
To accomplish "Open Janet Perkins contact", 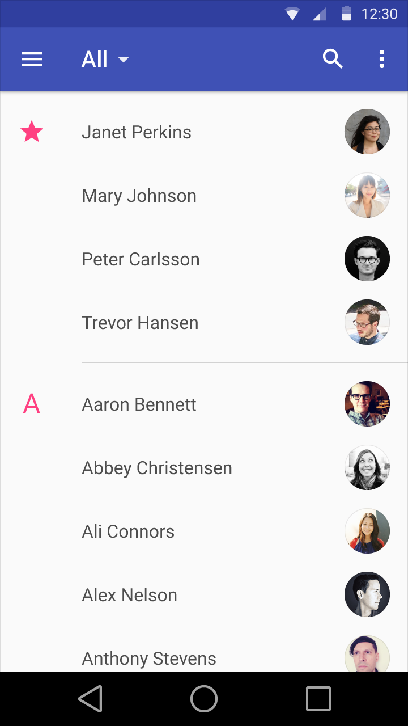I will point(137,132).
